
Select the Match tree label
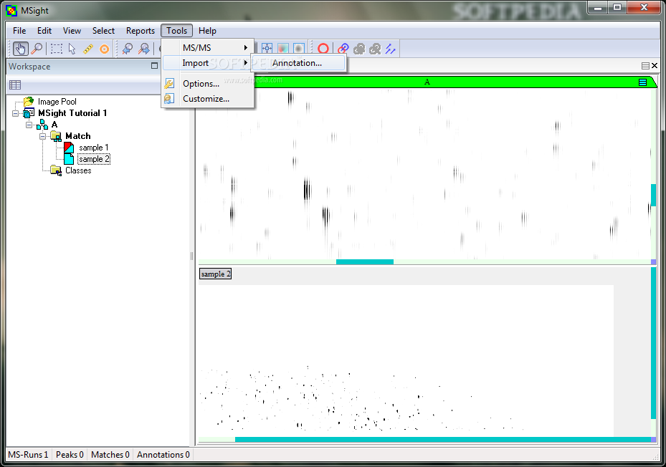(x=77, y=136)
